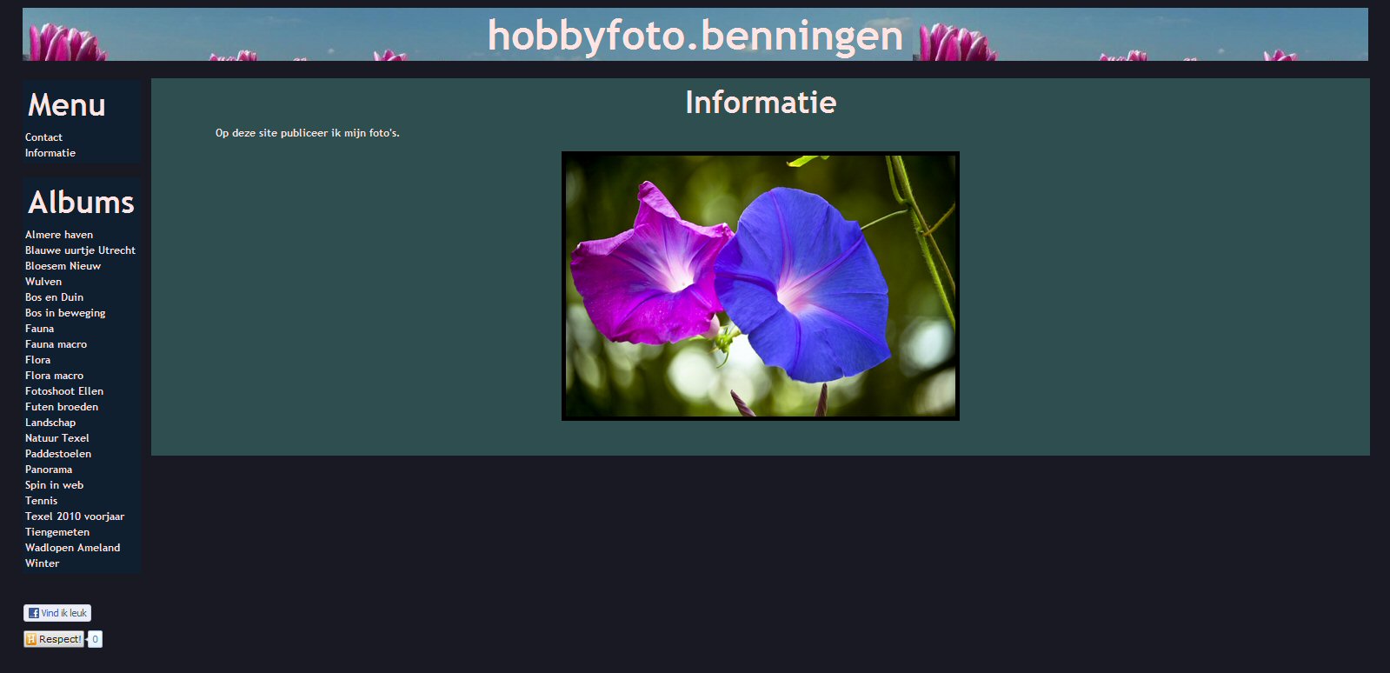Open the Flora macro album
1390x673 pixels.
click(54, 376)
